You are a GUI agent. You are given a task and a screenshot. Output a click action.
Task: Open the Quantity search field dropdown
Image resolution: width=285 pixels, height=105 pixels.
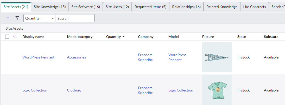(x=40, y=18)
